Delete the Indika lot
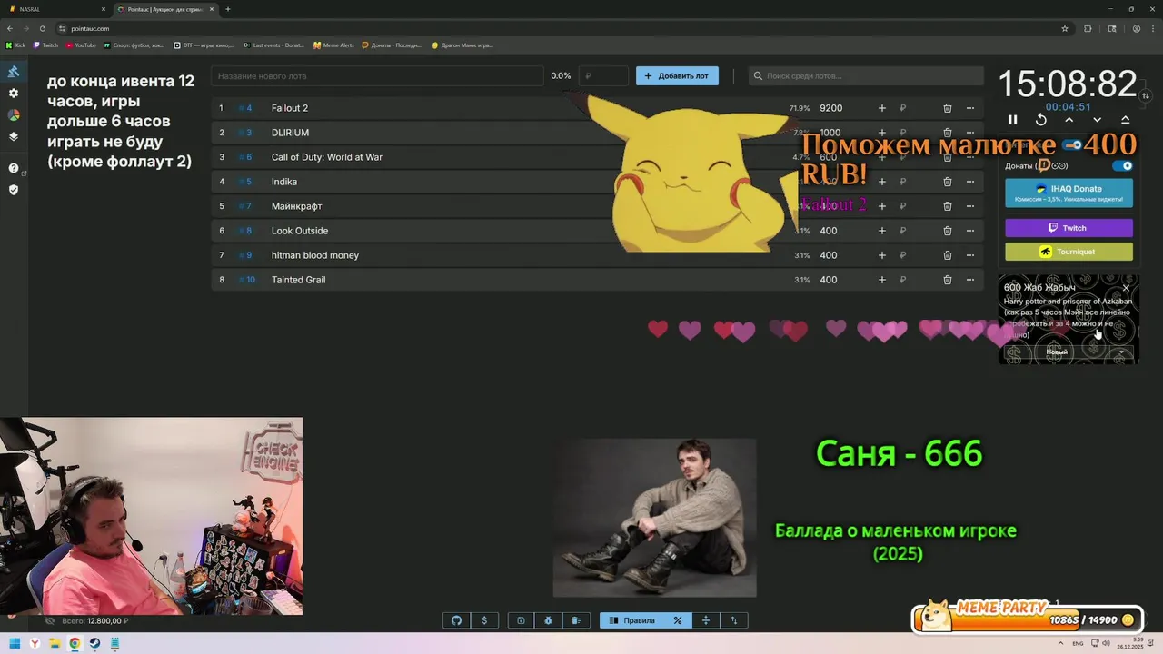The image size is (1163, 654). [x=947, y=182]
